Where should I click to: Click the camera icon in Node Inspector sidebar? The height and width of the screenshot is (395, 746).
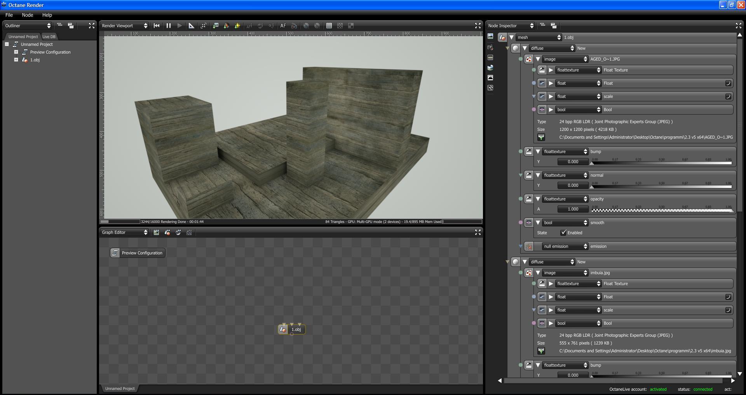point(490,47)
